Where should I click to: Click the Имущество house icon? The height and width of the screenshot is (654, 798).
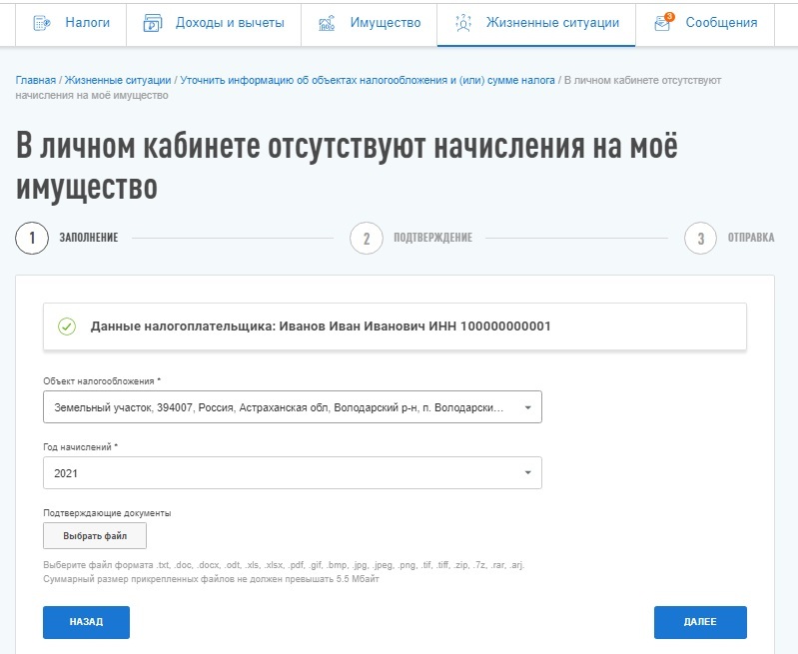tap(327, 23)
